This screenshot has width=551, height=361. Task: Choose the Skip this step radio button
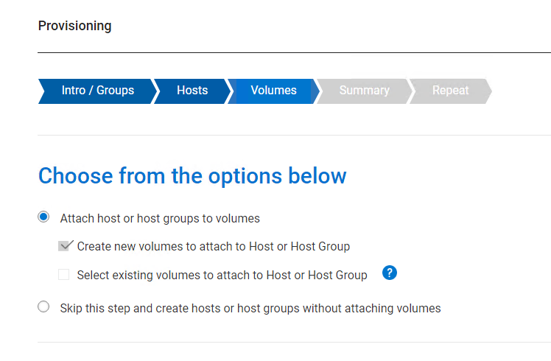(43, 307)
